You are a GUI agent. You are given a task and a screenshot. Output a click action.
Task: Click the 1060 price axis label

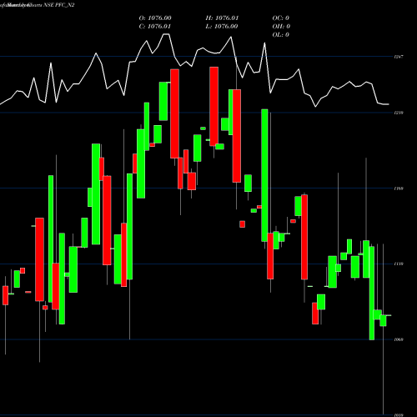(x=399, y=339)
